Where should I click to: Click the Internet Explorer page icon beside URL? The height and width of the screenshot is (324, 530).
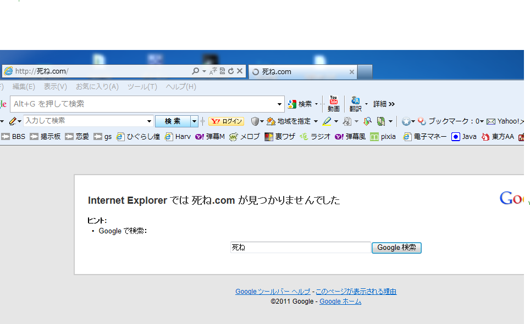click(8, 71)
